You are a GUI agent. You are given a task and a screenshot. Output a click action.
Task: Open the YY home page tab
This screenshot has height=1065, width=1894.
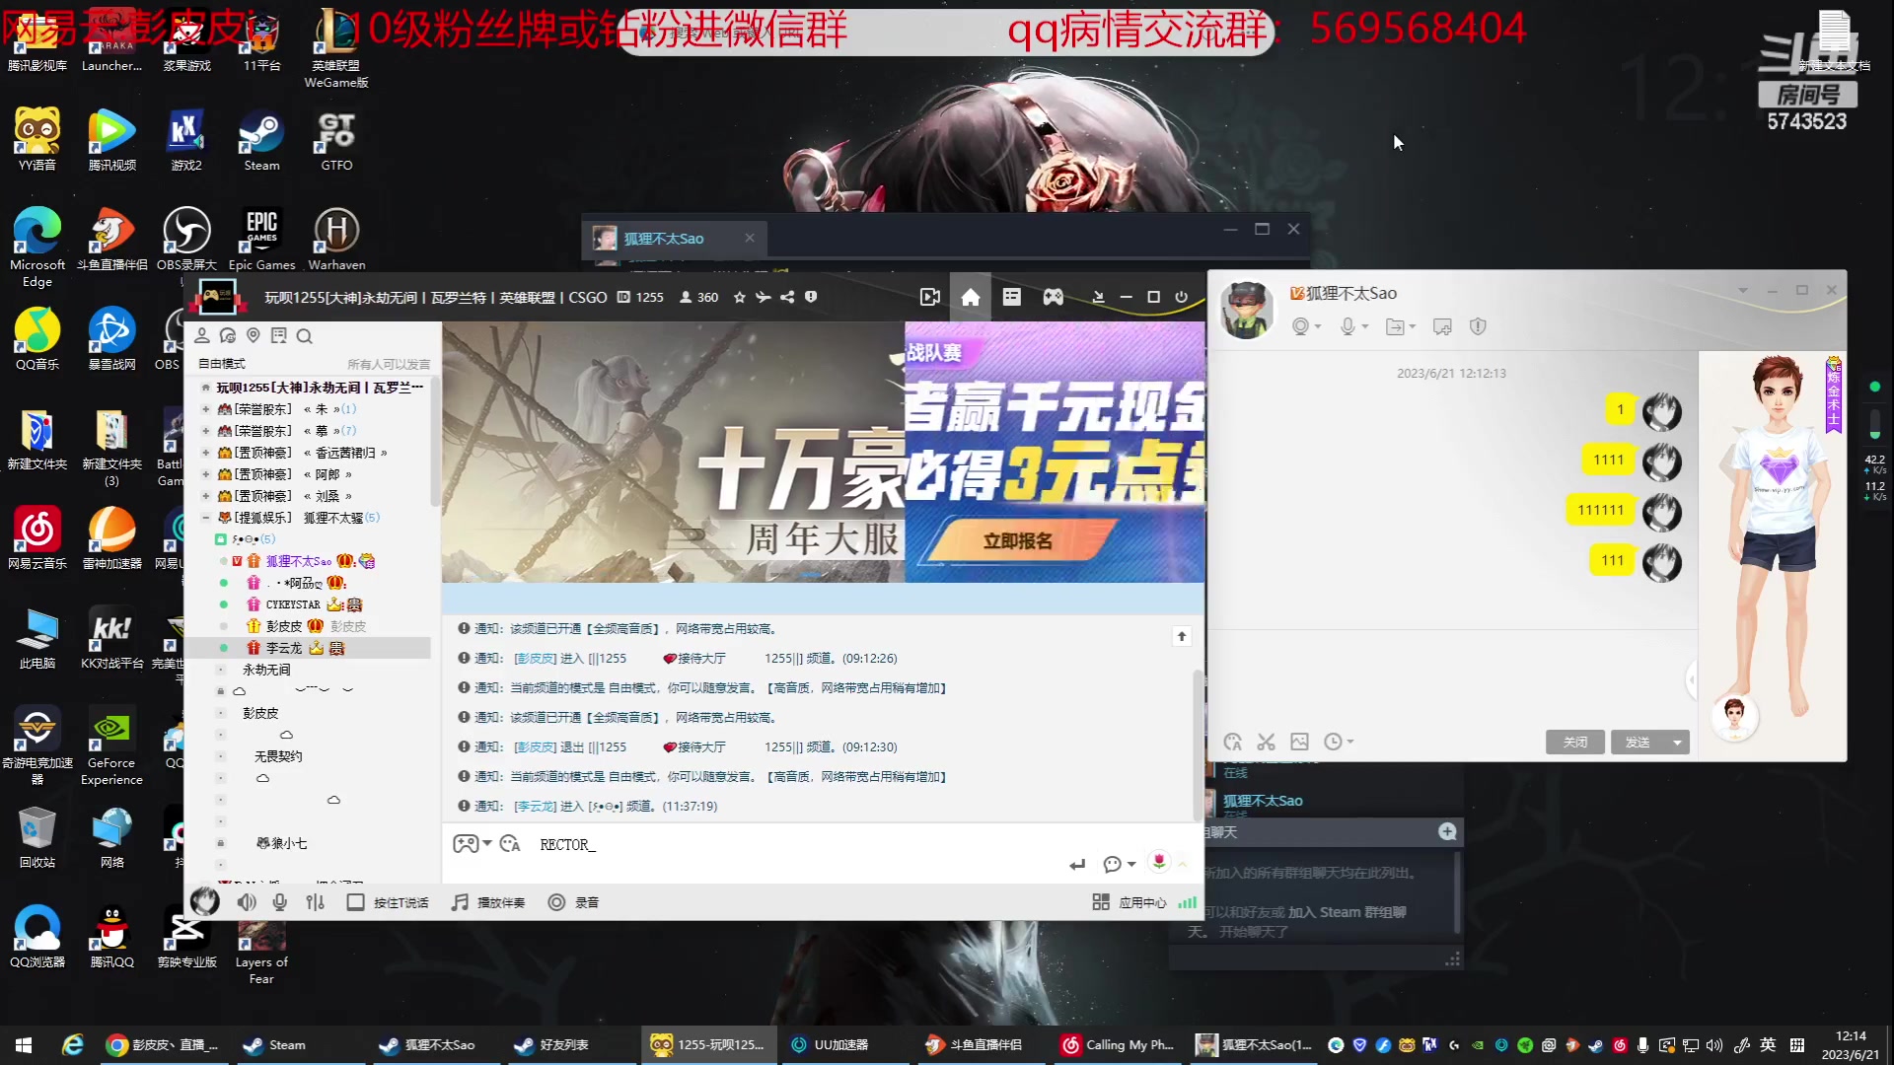[x=971, y=297]
